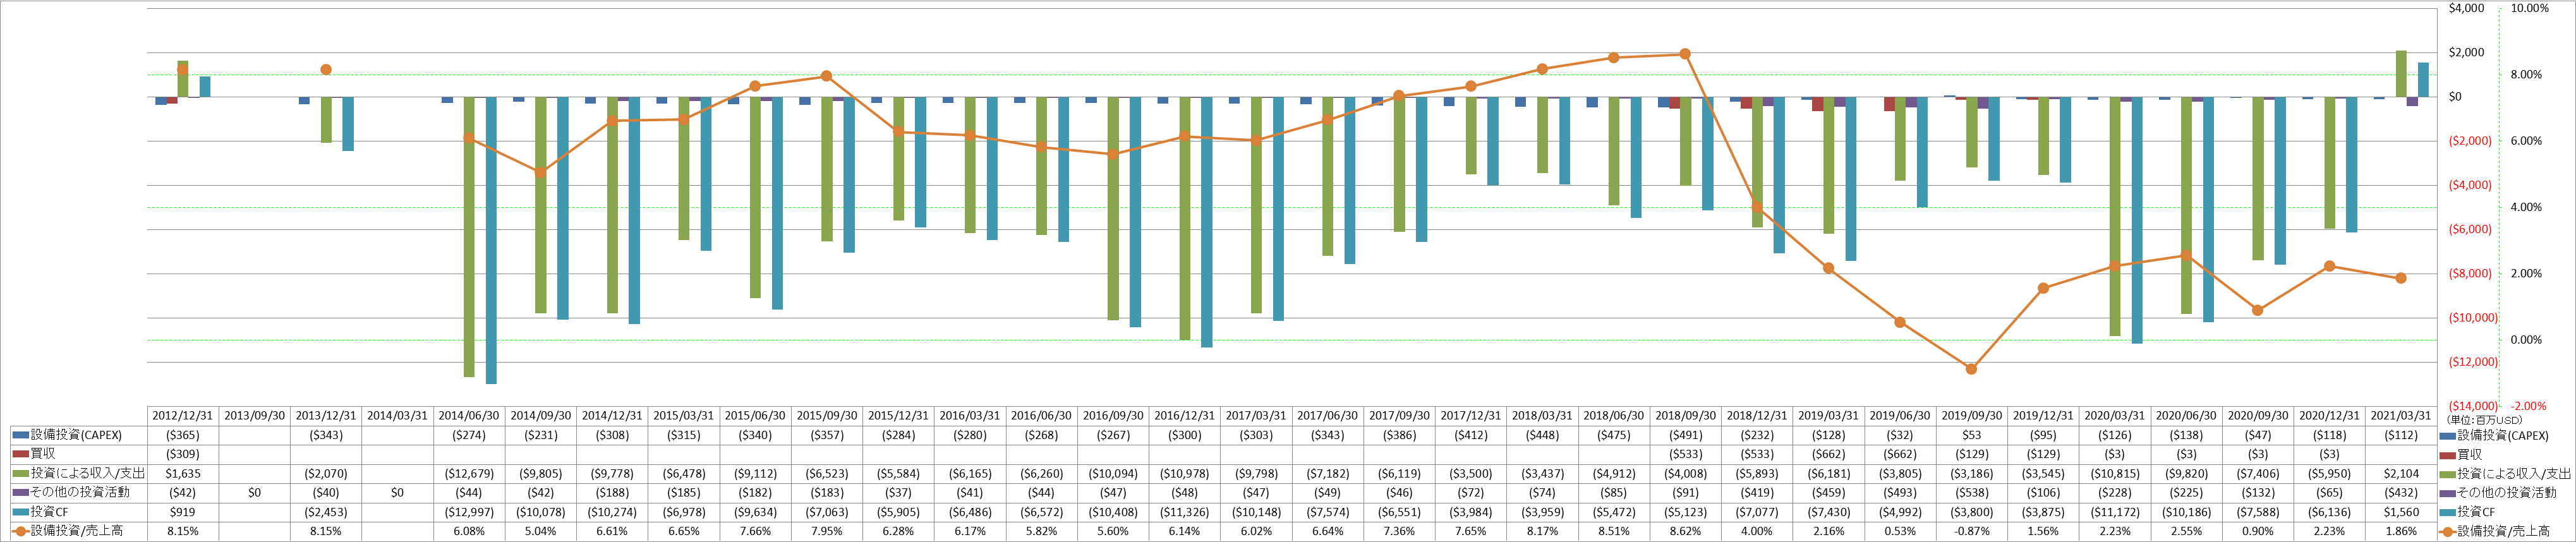
Task: Click the 2012/12/31 column header
Action: tap(182, 416)
